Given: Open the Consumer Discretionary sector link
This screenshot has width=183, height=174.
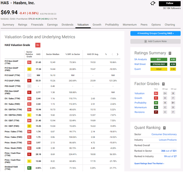Looking at the screenshot, I should (164, 134).
